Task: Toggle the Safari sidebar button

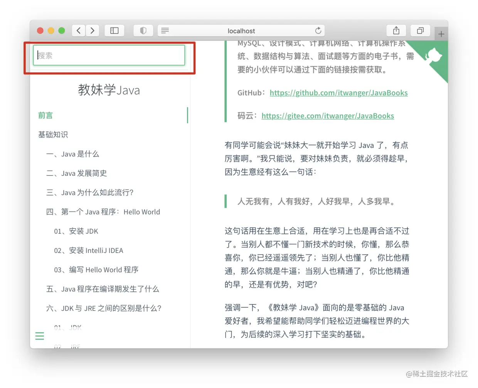Action: pyautogui.click(x=114, y=30)
